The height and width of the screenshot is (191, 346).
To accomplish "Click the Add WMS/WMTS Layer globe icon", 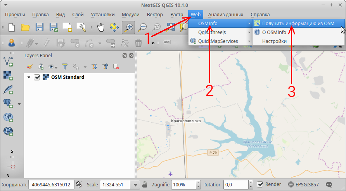I will pos(8,117).
